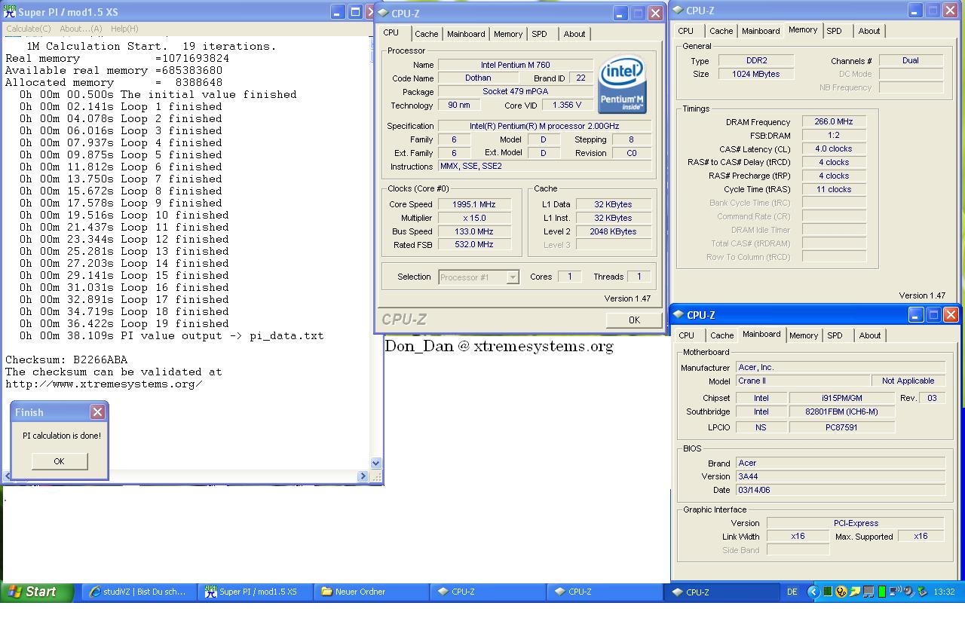965x618 pixels.
Task: Activate Super PI / mod1.5 XS taskbar button
Action: point(256,592)
